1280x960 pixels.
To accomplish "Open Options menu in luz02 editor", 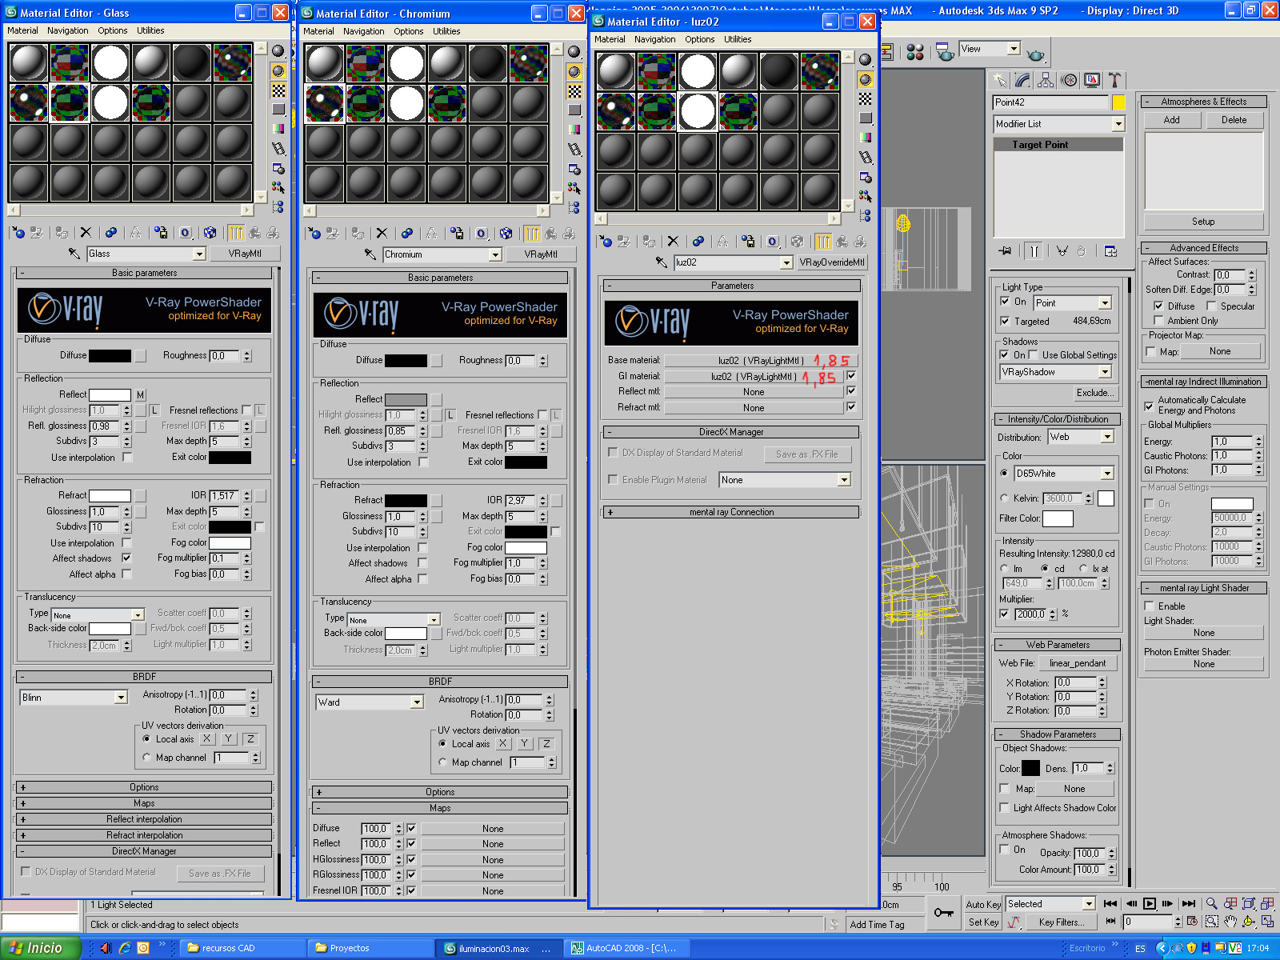I will [700, 39].
